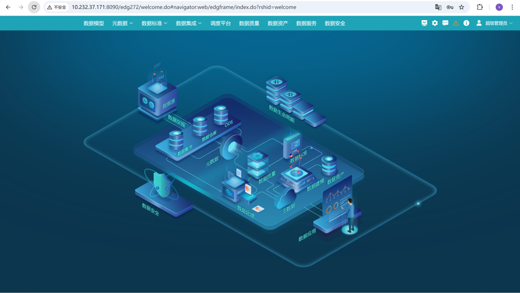This screenshot has width=520, height=293.
Task: Select the 数据模型 menu item
Action: pos(94,23)
